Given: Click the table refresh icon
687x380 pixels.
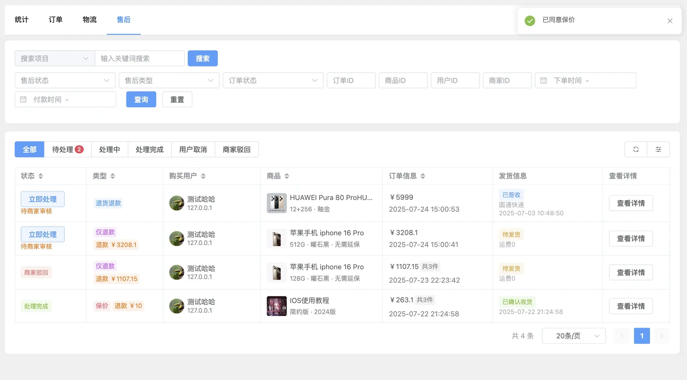Looking at the screenshot, I should tap(636, 149).
